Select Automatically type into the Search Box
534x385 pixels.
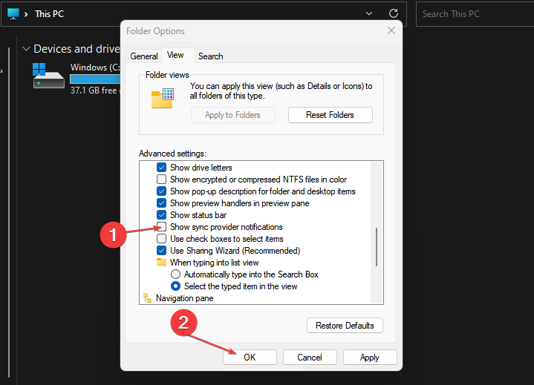tap(175, 274)
